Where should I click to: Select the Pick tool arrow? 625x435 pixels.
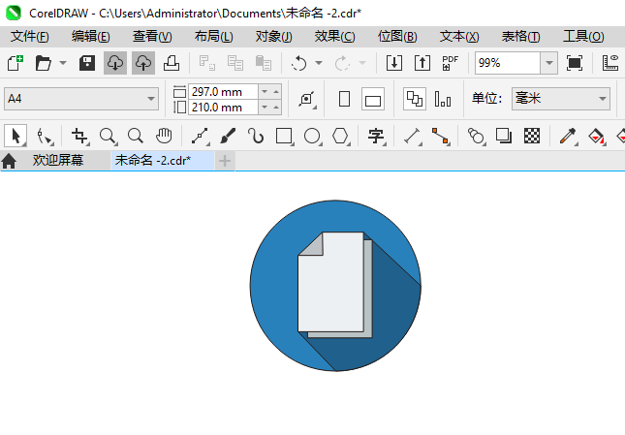click(16, 136)
